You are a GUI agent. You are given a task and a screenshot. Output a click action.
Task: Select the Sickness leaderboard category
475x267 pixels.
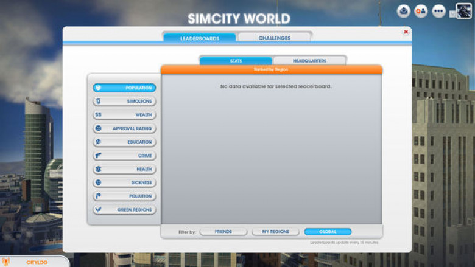point(124,182)
